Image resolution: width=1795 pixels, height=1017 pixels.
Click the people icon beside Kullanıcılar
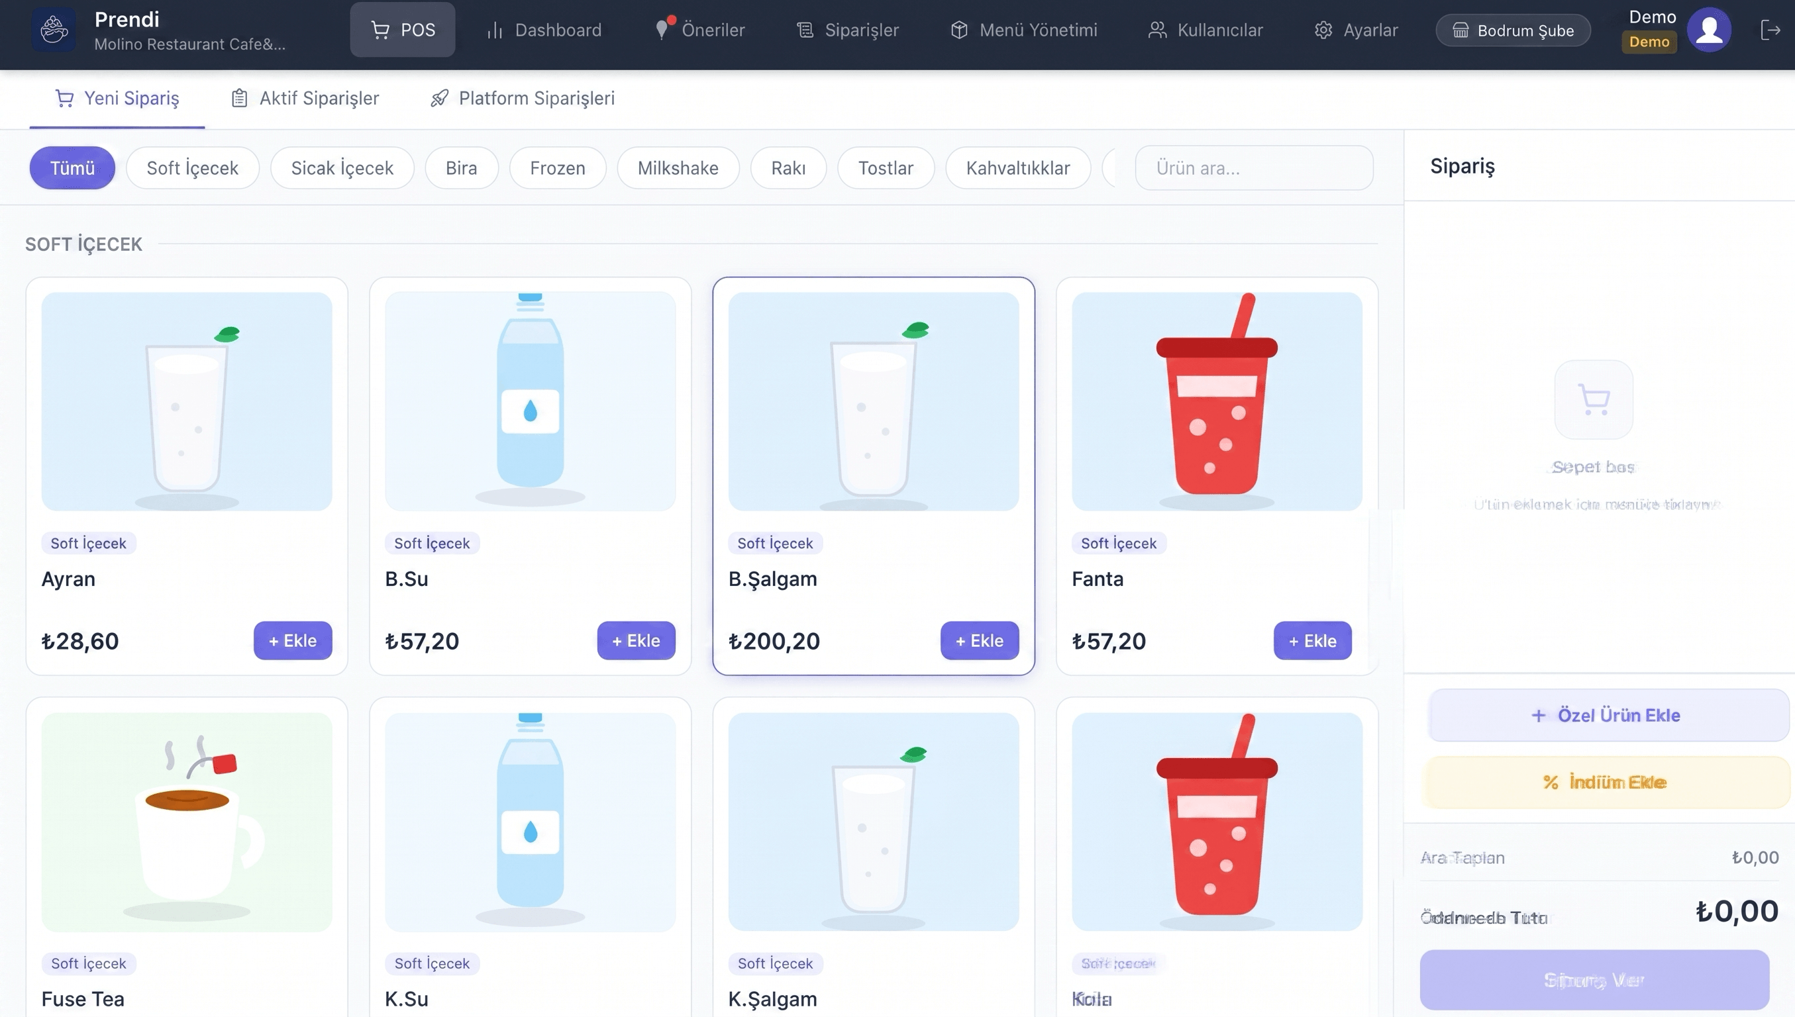[x=1158, y=30]
